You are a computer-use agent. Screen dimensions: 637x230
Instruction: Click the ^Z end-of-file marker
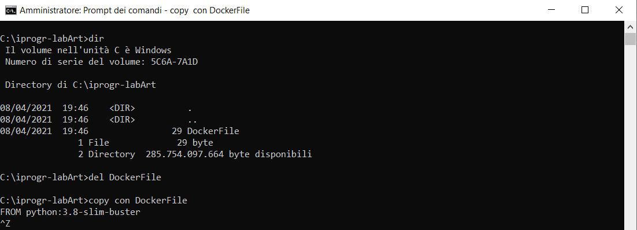(5, 224)
